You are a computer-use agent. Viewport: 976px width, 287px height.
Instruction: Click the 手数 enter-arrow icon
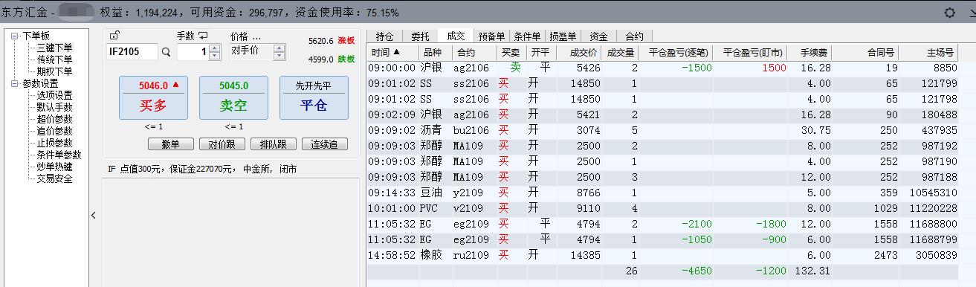tap(203, 36)
